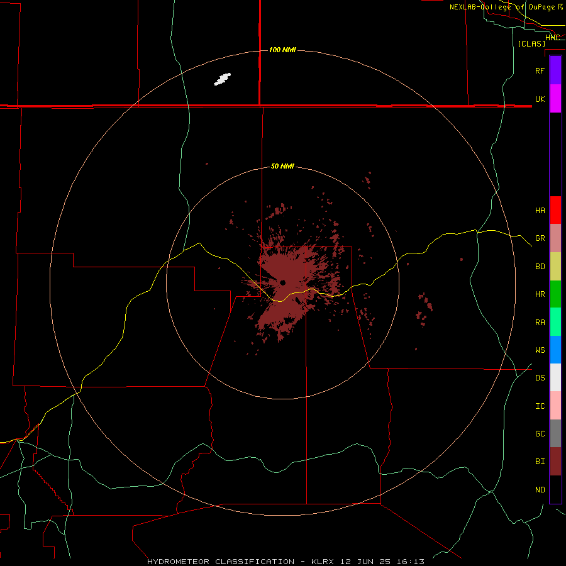Click the ND black legend swatch
Screen dimensions: 566x566
coord(555,489)
